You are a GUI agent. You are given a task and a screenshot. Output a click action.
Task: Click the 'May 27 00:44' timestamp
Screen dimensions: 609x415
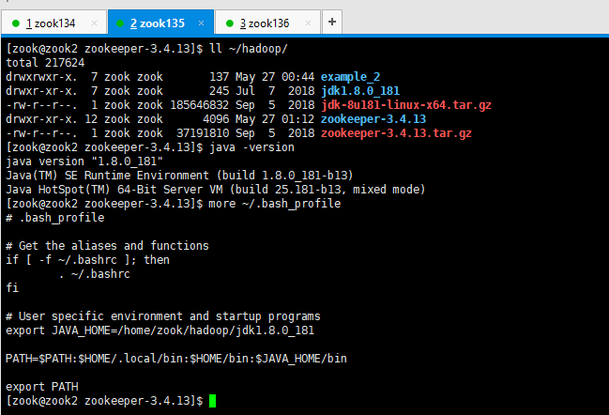(275, 77)
